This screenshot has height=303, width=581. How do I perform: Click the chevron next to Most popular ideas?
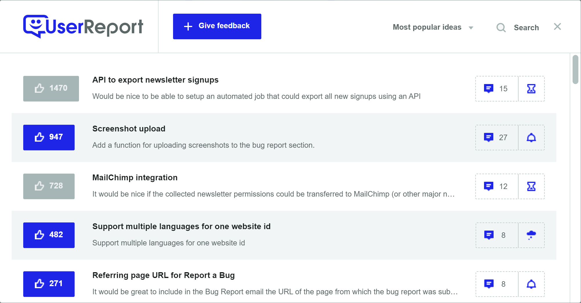pyautogui.click(x=471, y=28)
